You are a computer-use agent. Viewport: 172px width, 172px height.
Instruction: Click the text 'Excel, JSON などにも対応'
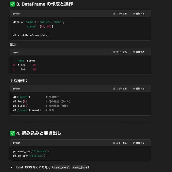pos(33,167)
